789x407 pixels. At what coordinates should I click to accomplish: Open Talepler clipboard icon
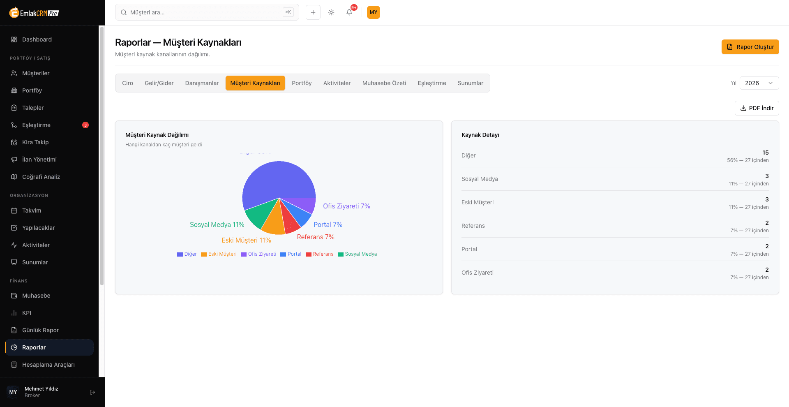tap(14, 108)
